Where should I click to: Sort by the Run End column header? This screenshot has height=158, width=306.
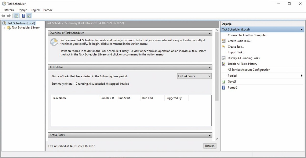pos(152,98)
